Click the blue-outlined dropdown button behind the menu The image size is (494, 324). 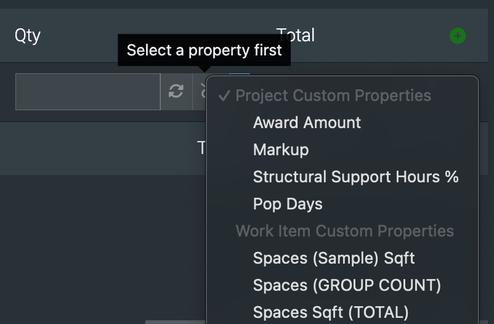click(239, 75)
